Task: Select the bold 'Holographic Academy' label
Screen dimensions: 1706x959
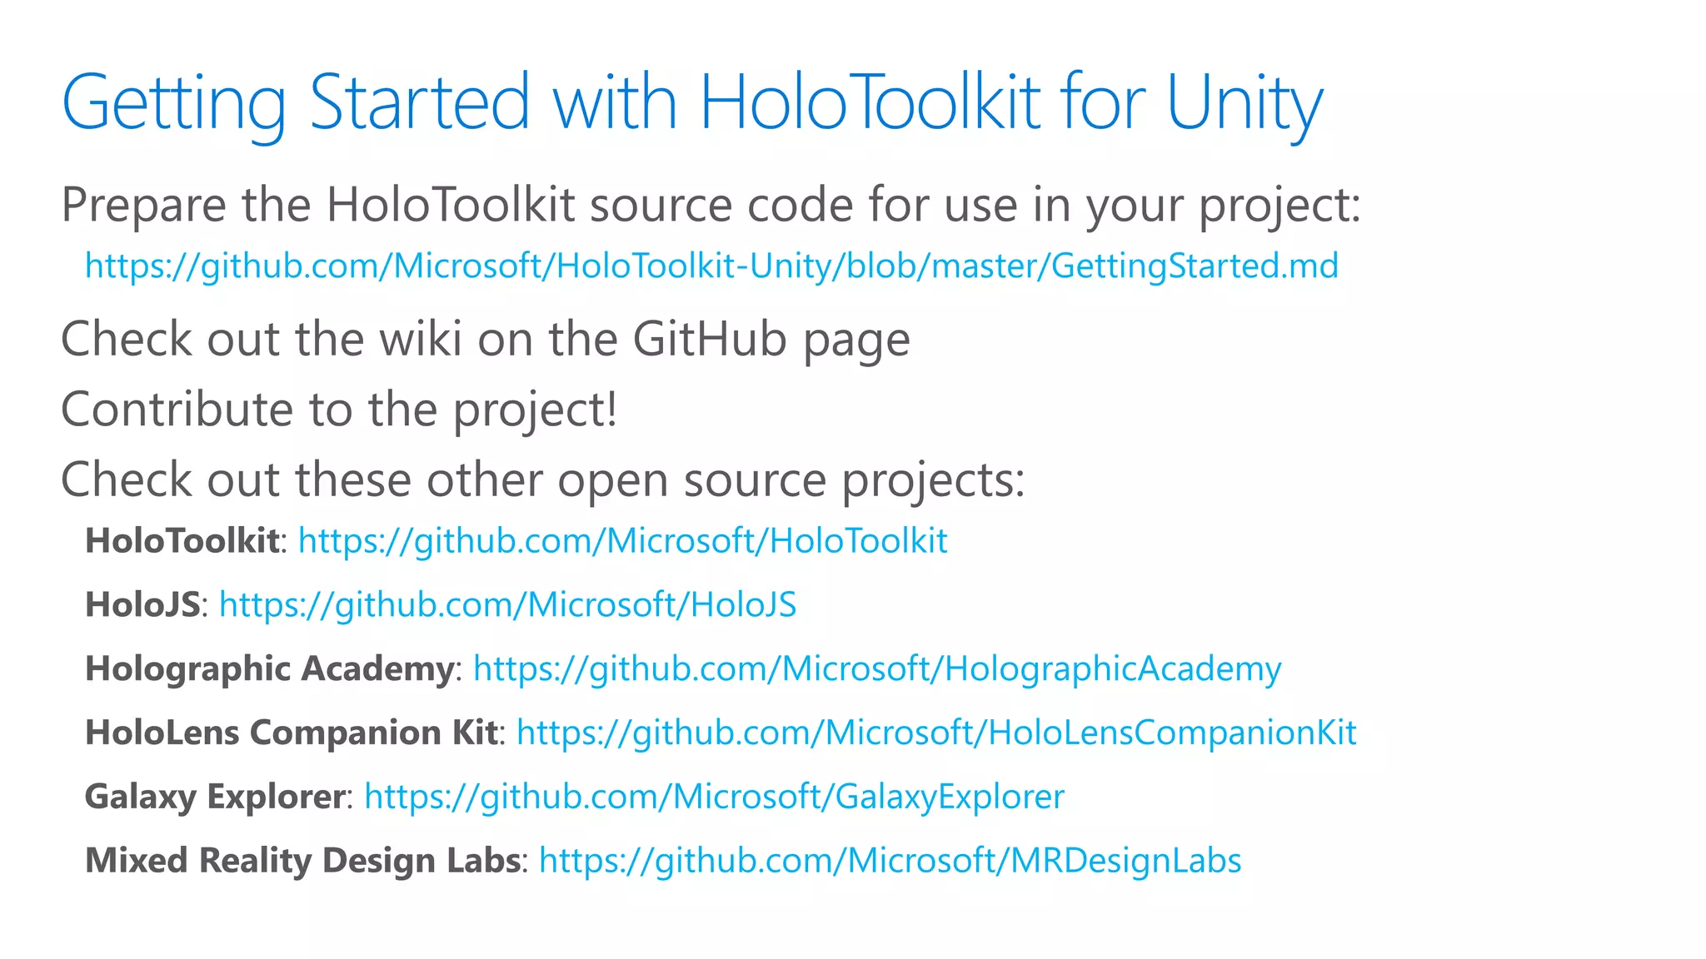Action: 269,669
